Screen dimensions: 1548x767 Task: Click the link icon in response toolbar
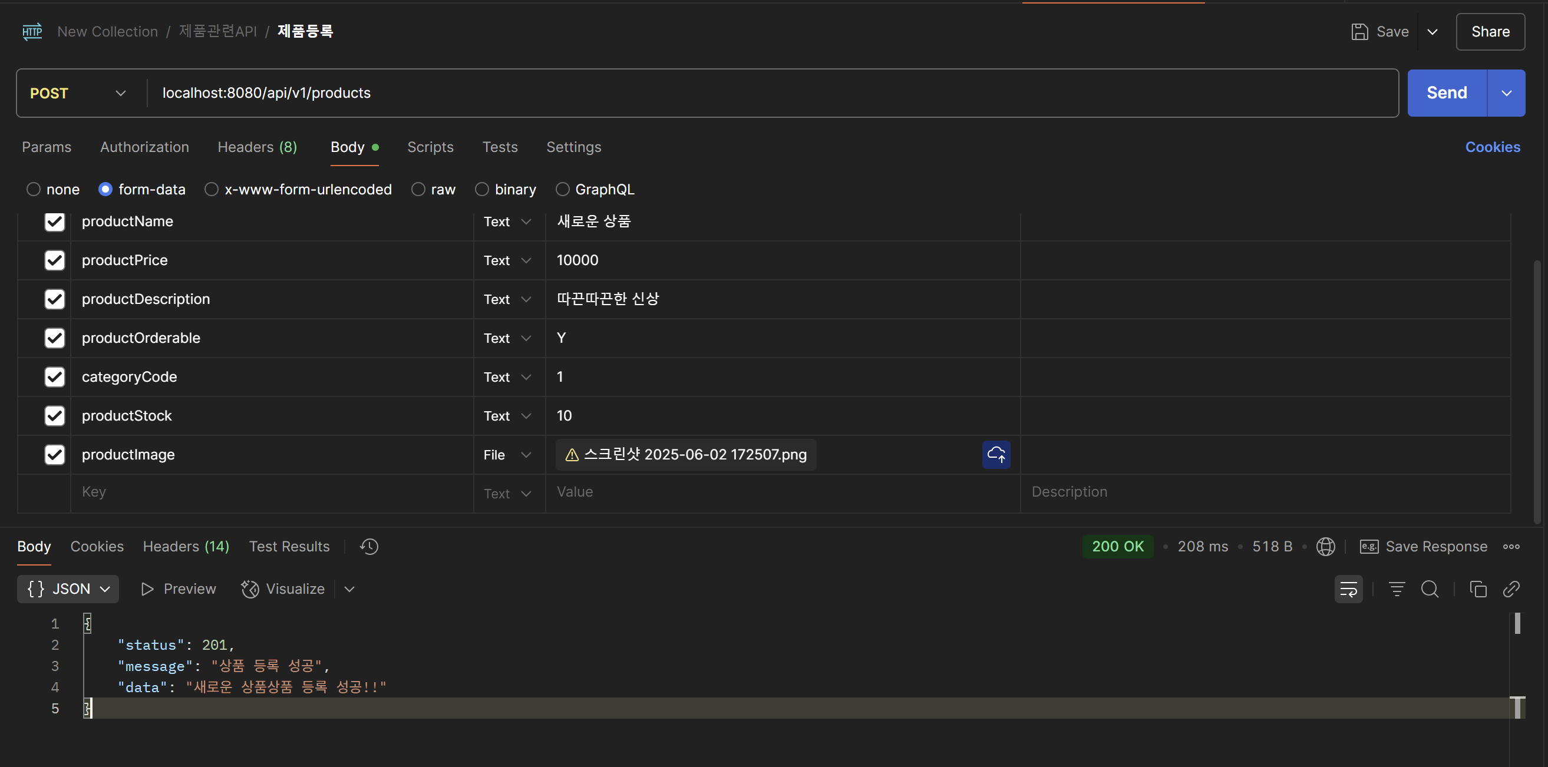[1511, 589]
